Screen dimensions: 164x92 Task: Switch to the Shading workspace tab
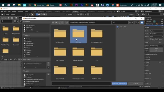tap(75, 12)
